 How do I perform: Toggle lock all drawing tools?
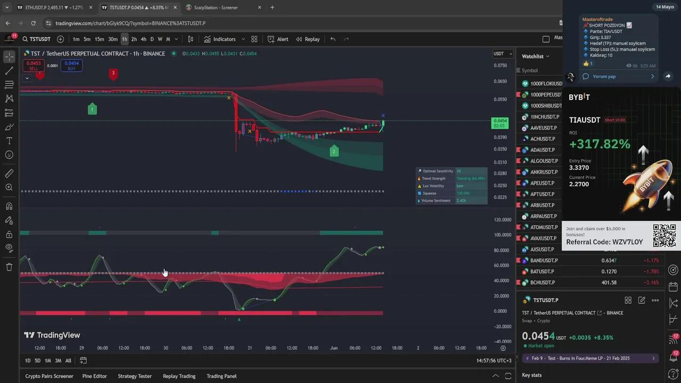9,235
